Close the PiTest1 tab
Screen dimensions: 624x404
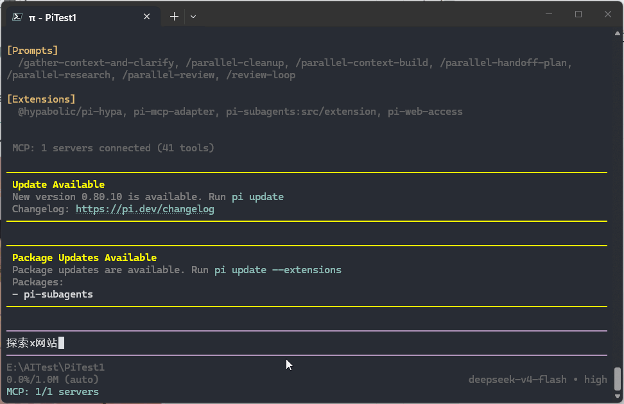point(147,17)
